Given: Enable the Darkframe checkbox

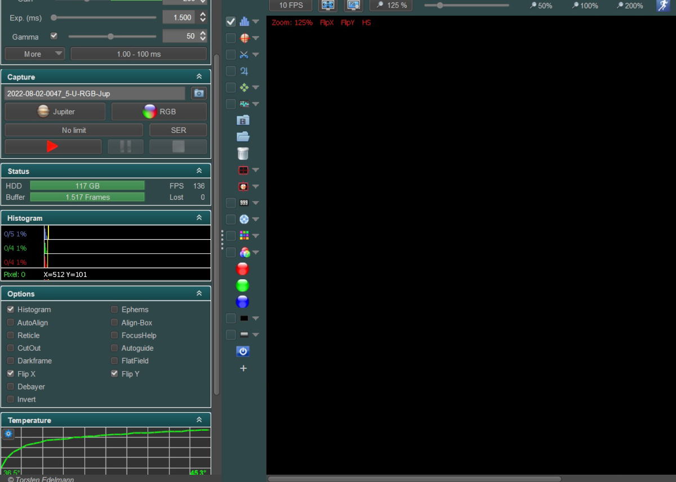Looking at the screenshot, I should pos(11,360).
